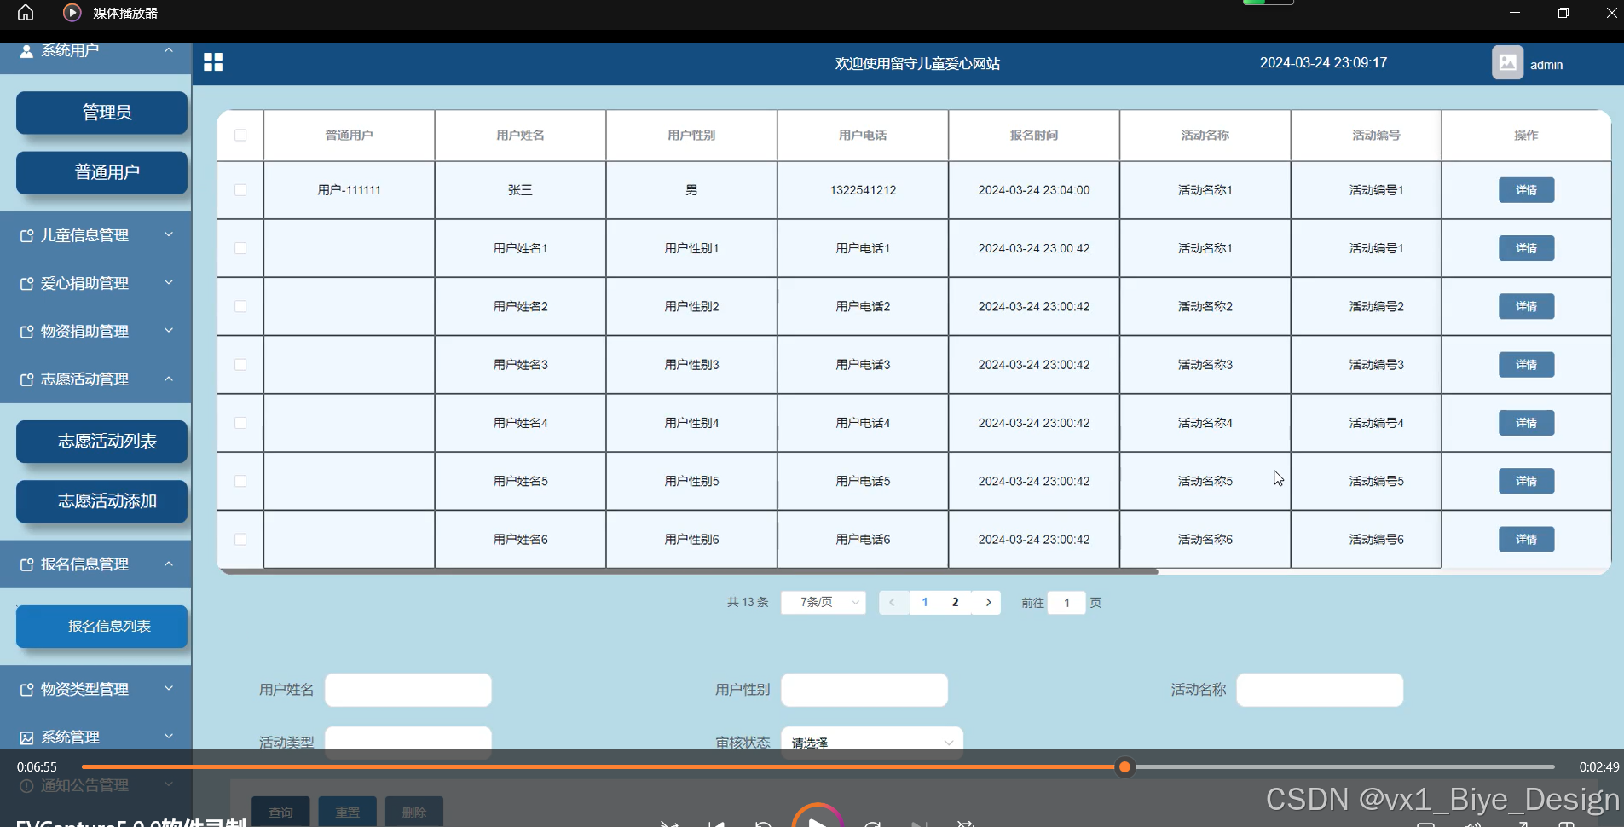Click the 活动编号 column header
Screen dimensions: 1624x827
click(x=1376, y=136)
